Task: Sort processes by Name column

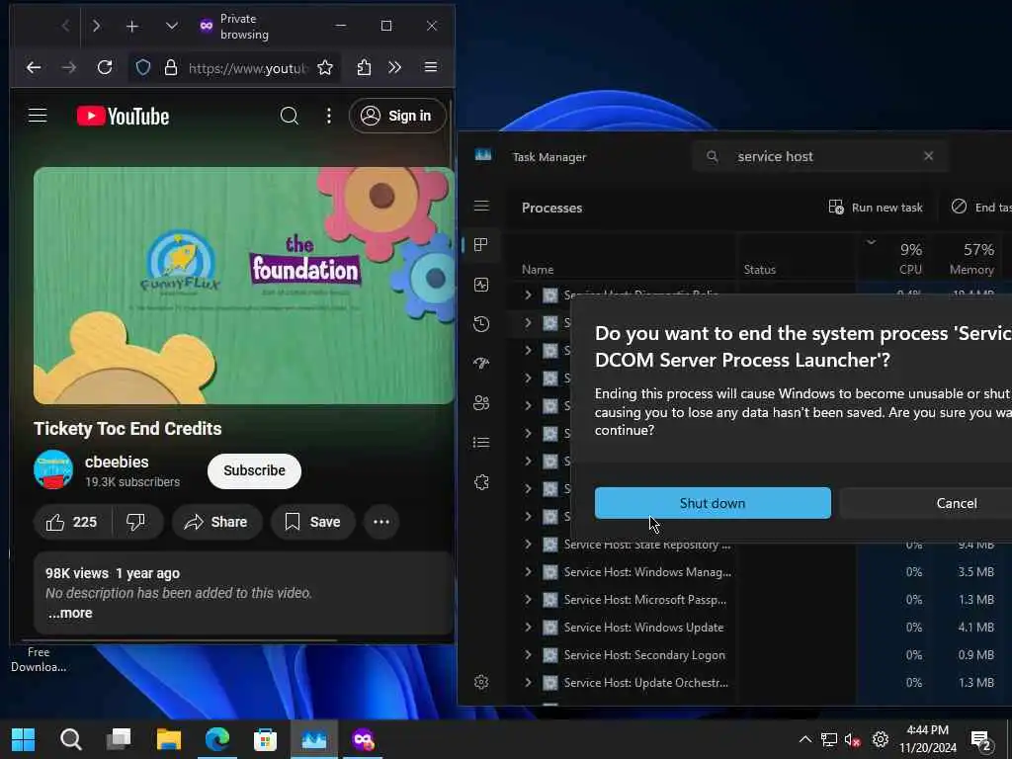Action: pos(538,270)
